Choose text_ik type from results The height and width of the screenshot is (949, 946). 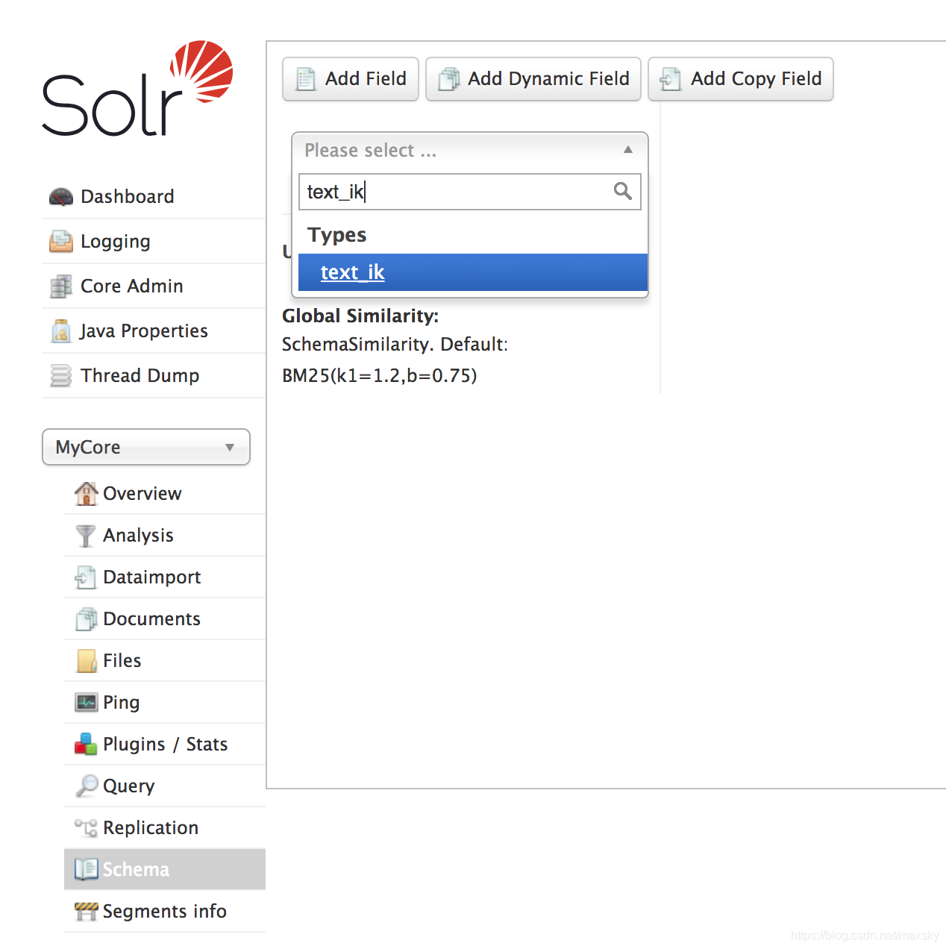tap(473, 272)
